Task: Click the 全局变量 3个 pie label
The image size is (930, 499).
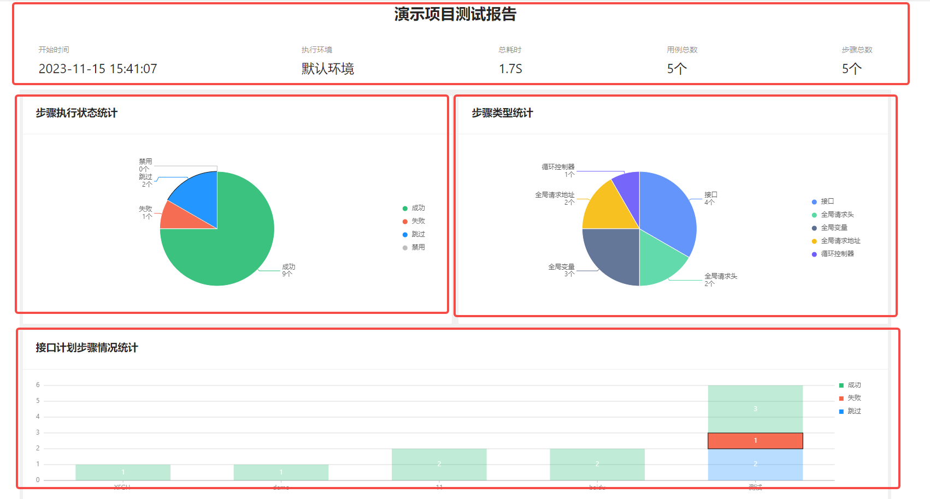Action: coord(561,270)
